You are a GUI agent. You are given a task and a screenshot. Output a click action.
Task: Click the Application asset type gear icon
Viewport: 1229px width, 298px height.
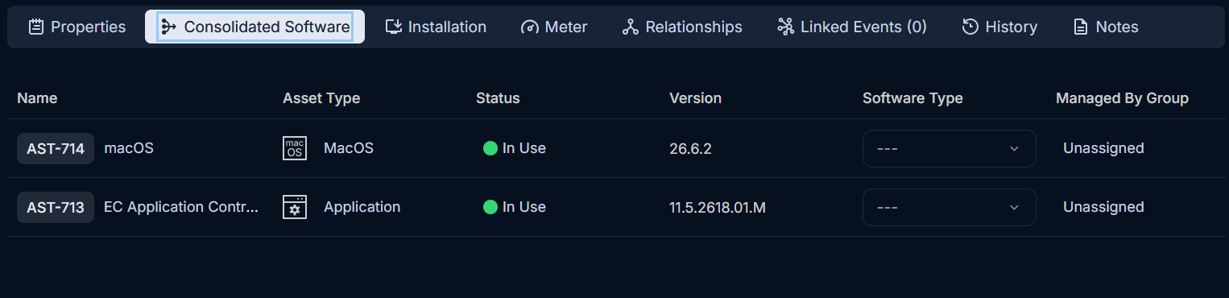(x=295, y=207)
